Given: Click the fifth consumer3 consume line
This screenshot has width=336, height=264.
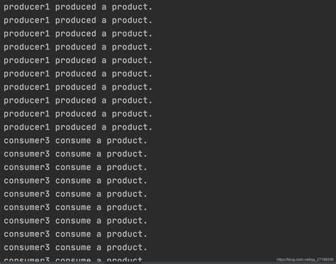Looking at the screenshot, I should point(75,195).
